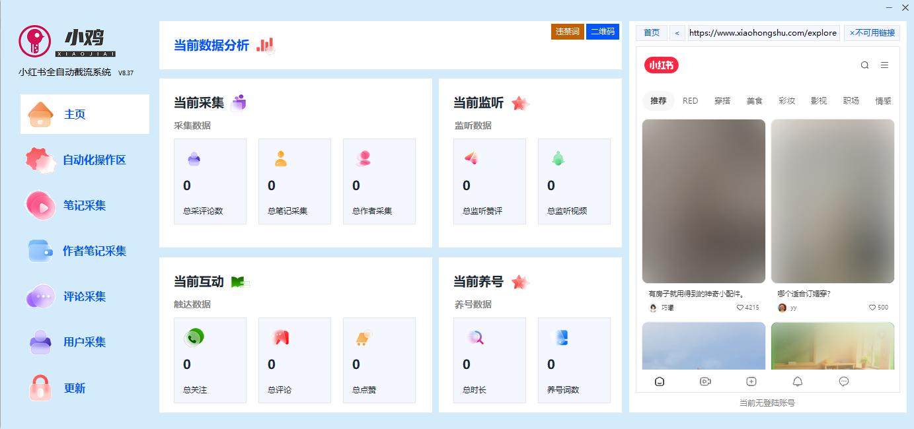Click the 更新 lock icon
Screen dimensions: 914x429
point(40,387)
